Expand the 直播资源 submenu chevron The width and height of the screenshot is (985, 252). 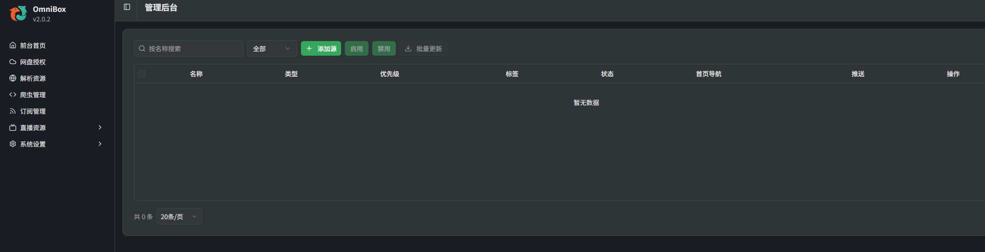(100, 127)
